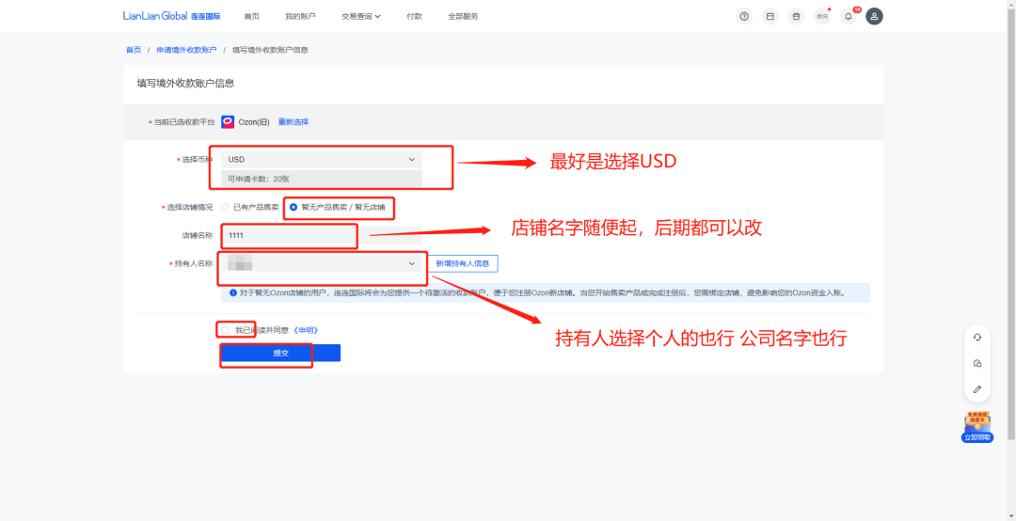Click the 重新选择 link

click(x=294, y=122)
